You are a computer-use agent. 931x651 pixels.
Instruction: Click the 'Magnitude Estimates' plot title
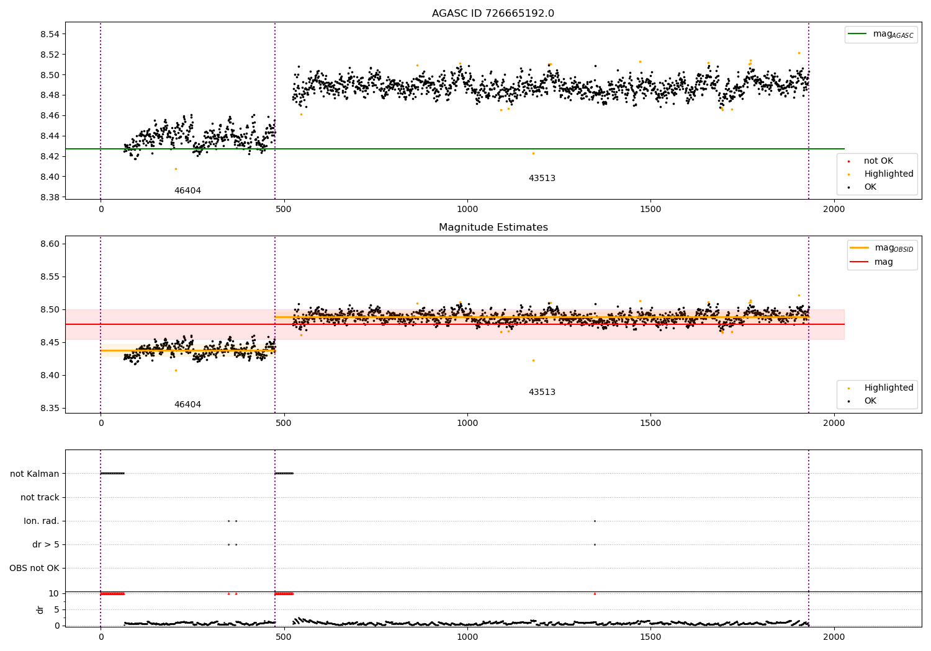pos(493,228)
